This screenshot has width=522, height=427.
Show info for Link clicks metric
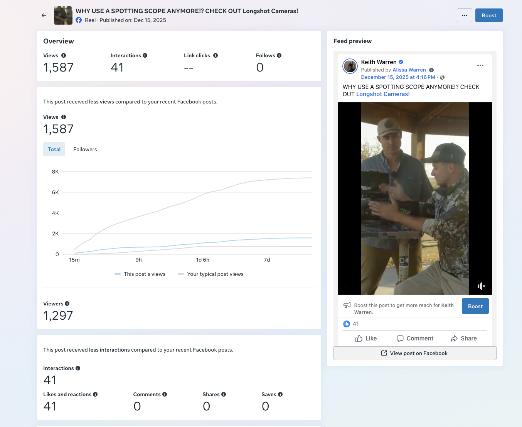point(216,55)
